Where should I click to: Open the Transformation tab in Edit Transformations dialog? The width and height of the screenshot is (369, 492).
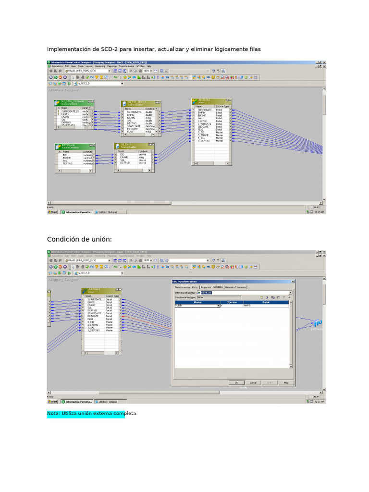pos(182,287)
